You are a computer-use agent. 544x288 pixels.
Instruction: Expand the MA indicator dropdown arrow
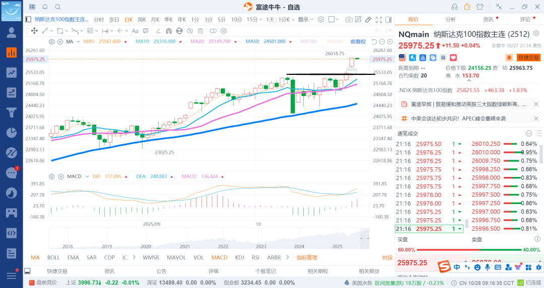tap(78, 42)
